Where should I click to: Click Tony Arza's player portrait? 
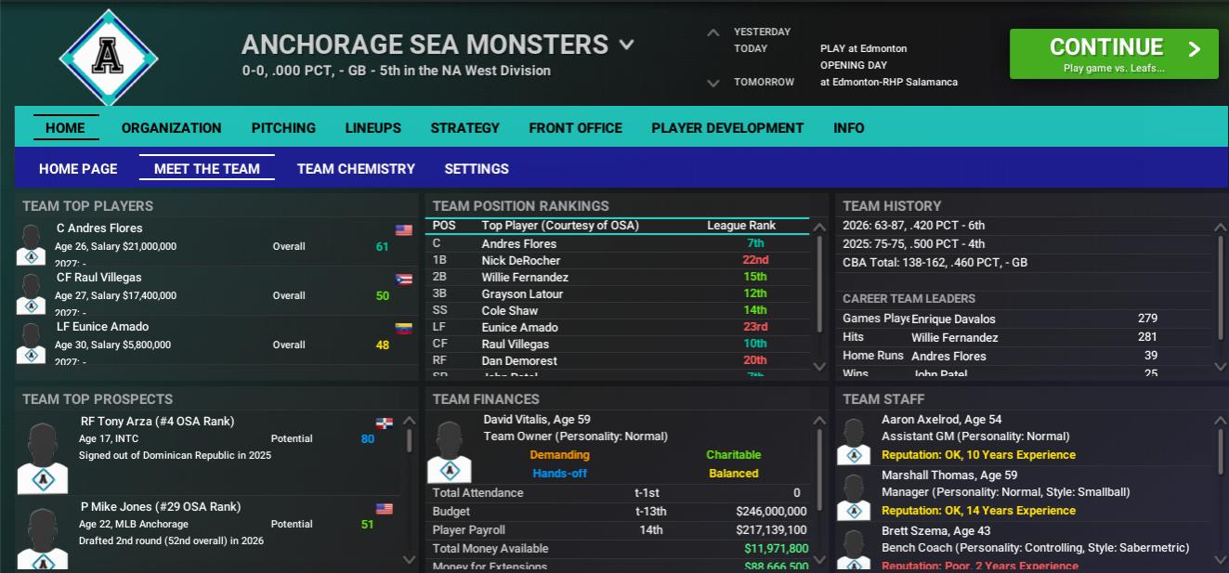(43, 457)
